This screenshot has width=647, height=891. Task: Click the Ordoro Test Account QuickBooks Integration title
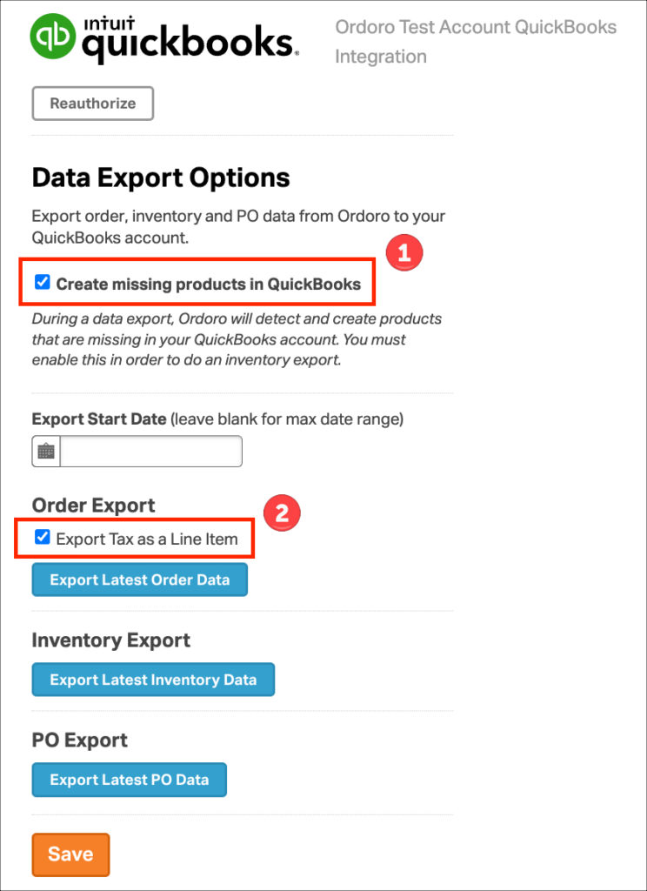pos(476,42)
